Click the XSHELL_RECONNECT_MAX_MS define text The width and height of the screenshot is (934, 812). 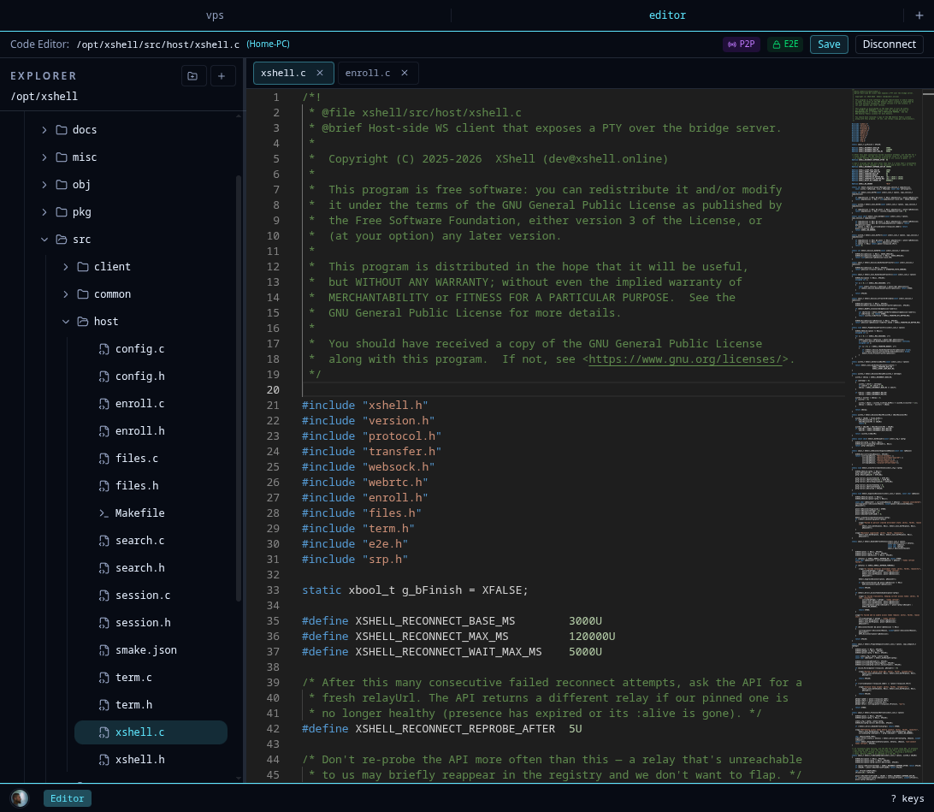(432, 637)
